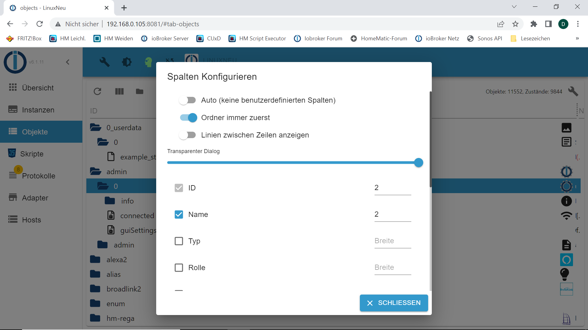
Task: Collapse the sidebar with the chevron arrow
Action: pos(68,62)
